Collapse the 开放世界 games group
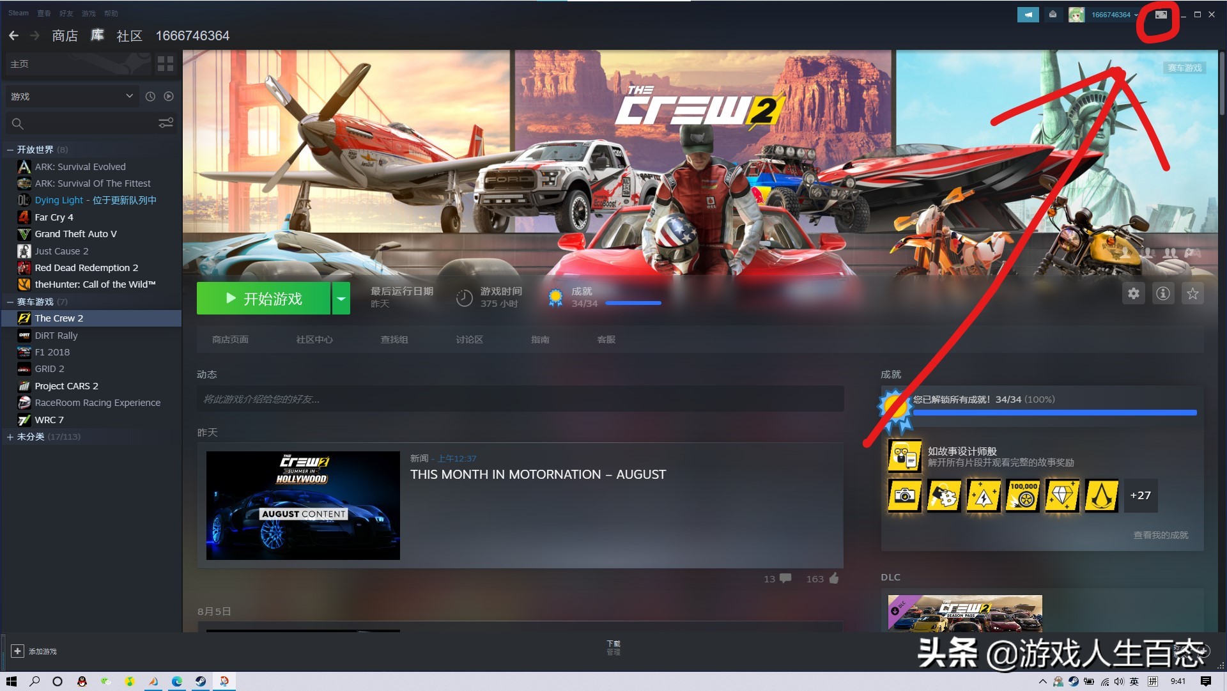This screenshot has width=1227, height=691. [x=10, y=149]
